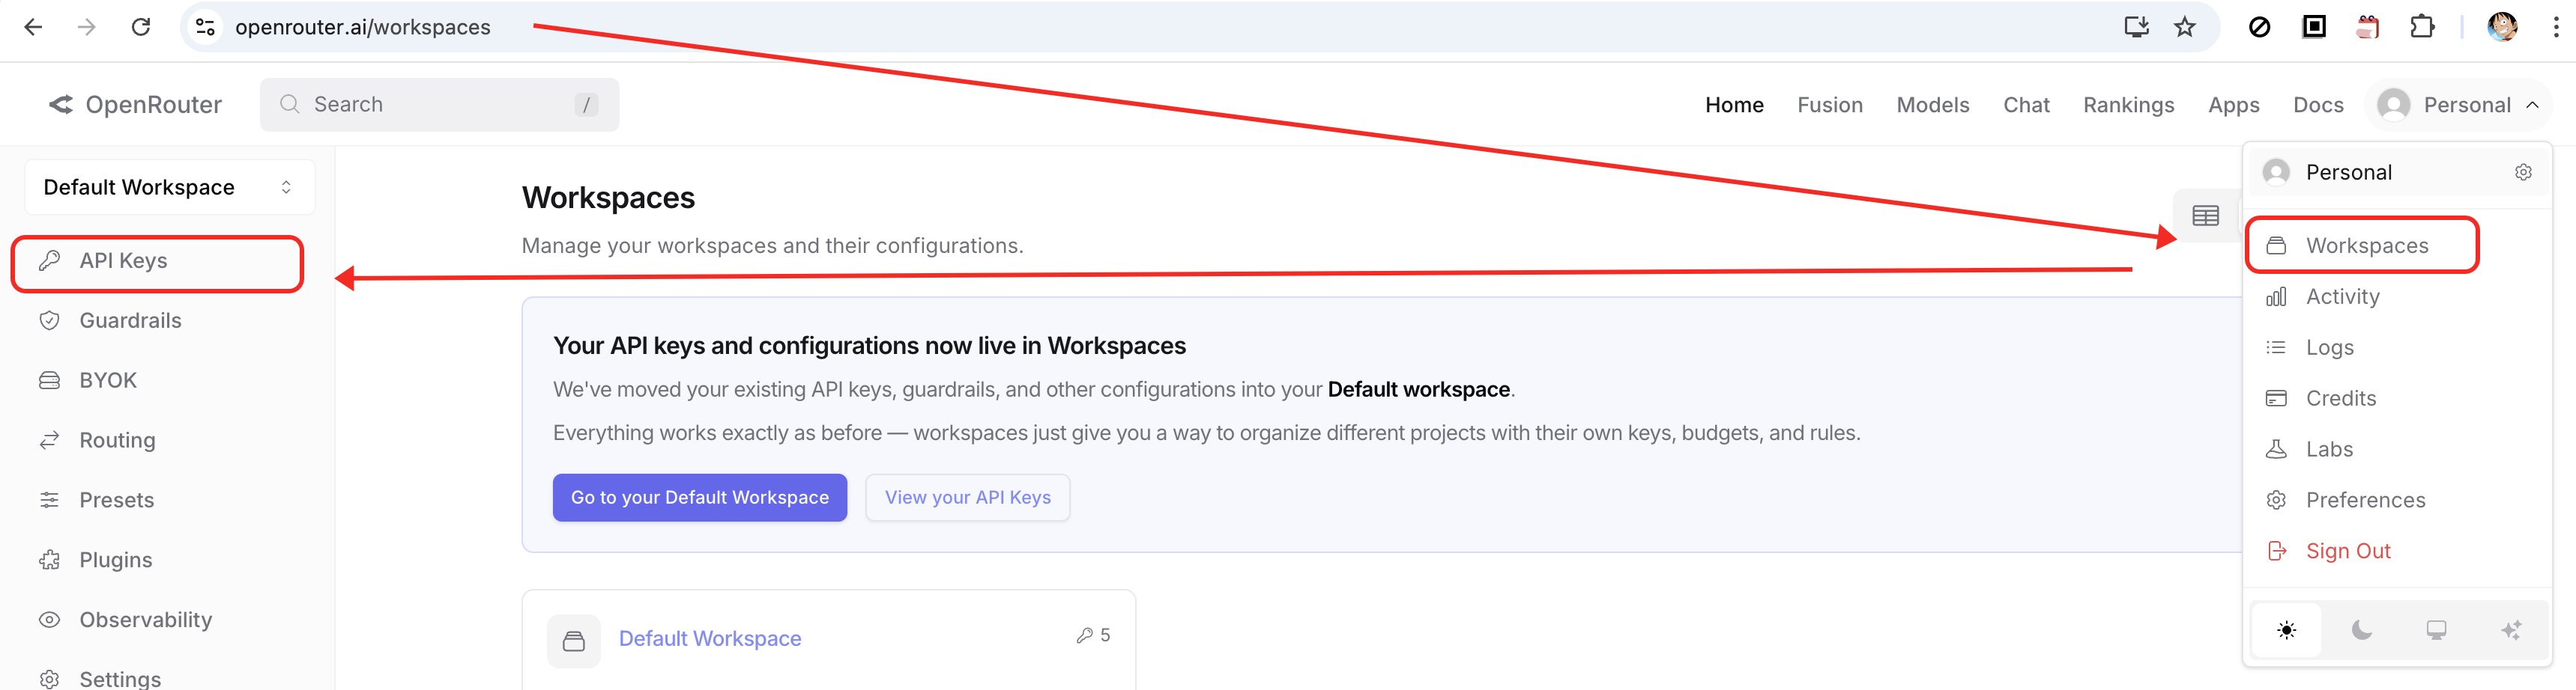The image size is (2576, 690).
Task: Click the install app icon in address bar
Action: [x=2136, y=27]
